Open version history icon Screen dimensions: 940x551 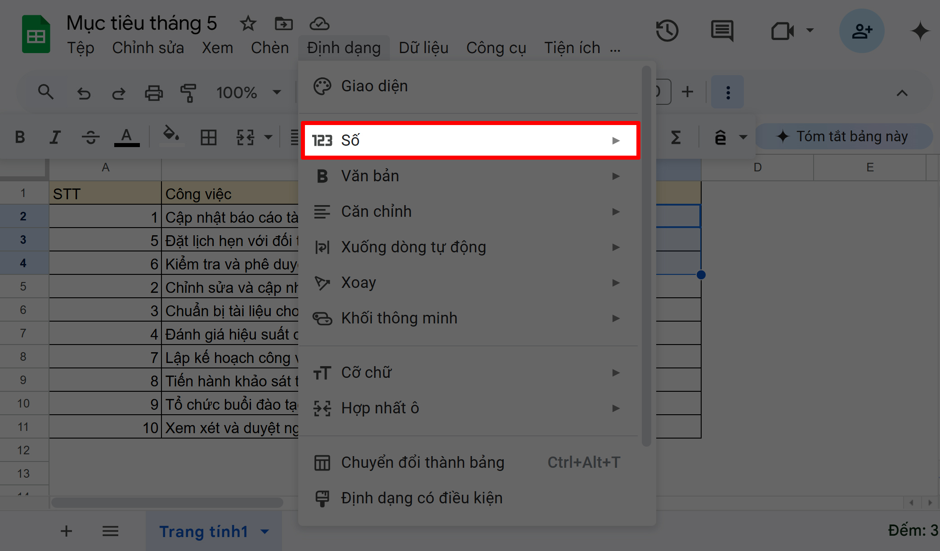667,31
